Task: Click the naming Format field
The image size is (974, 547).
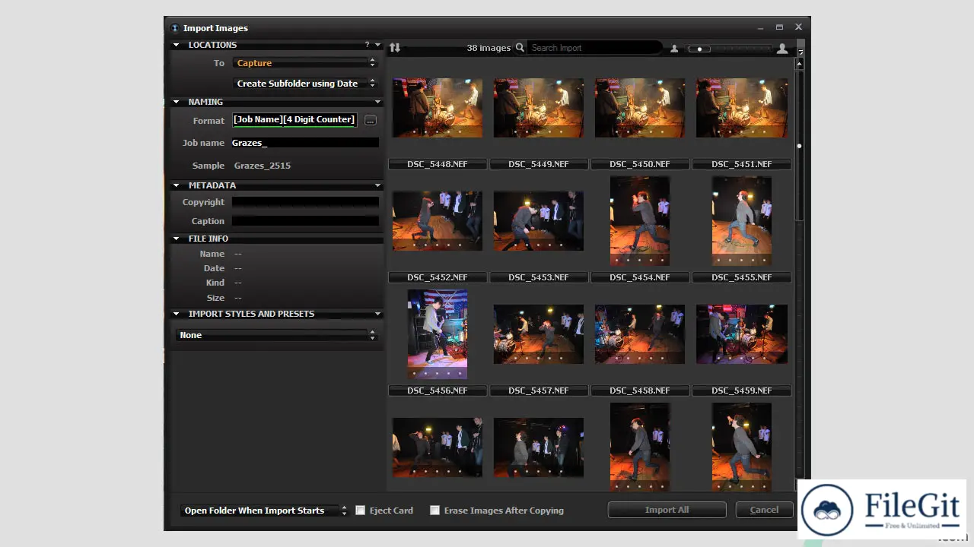Action: [294, 120]
